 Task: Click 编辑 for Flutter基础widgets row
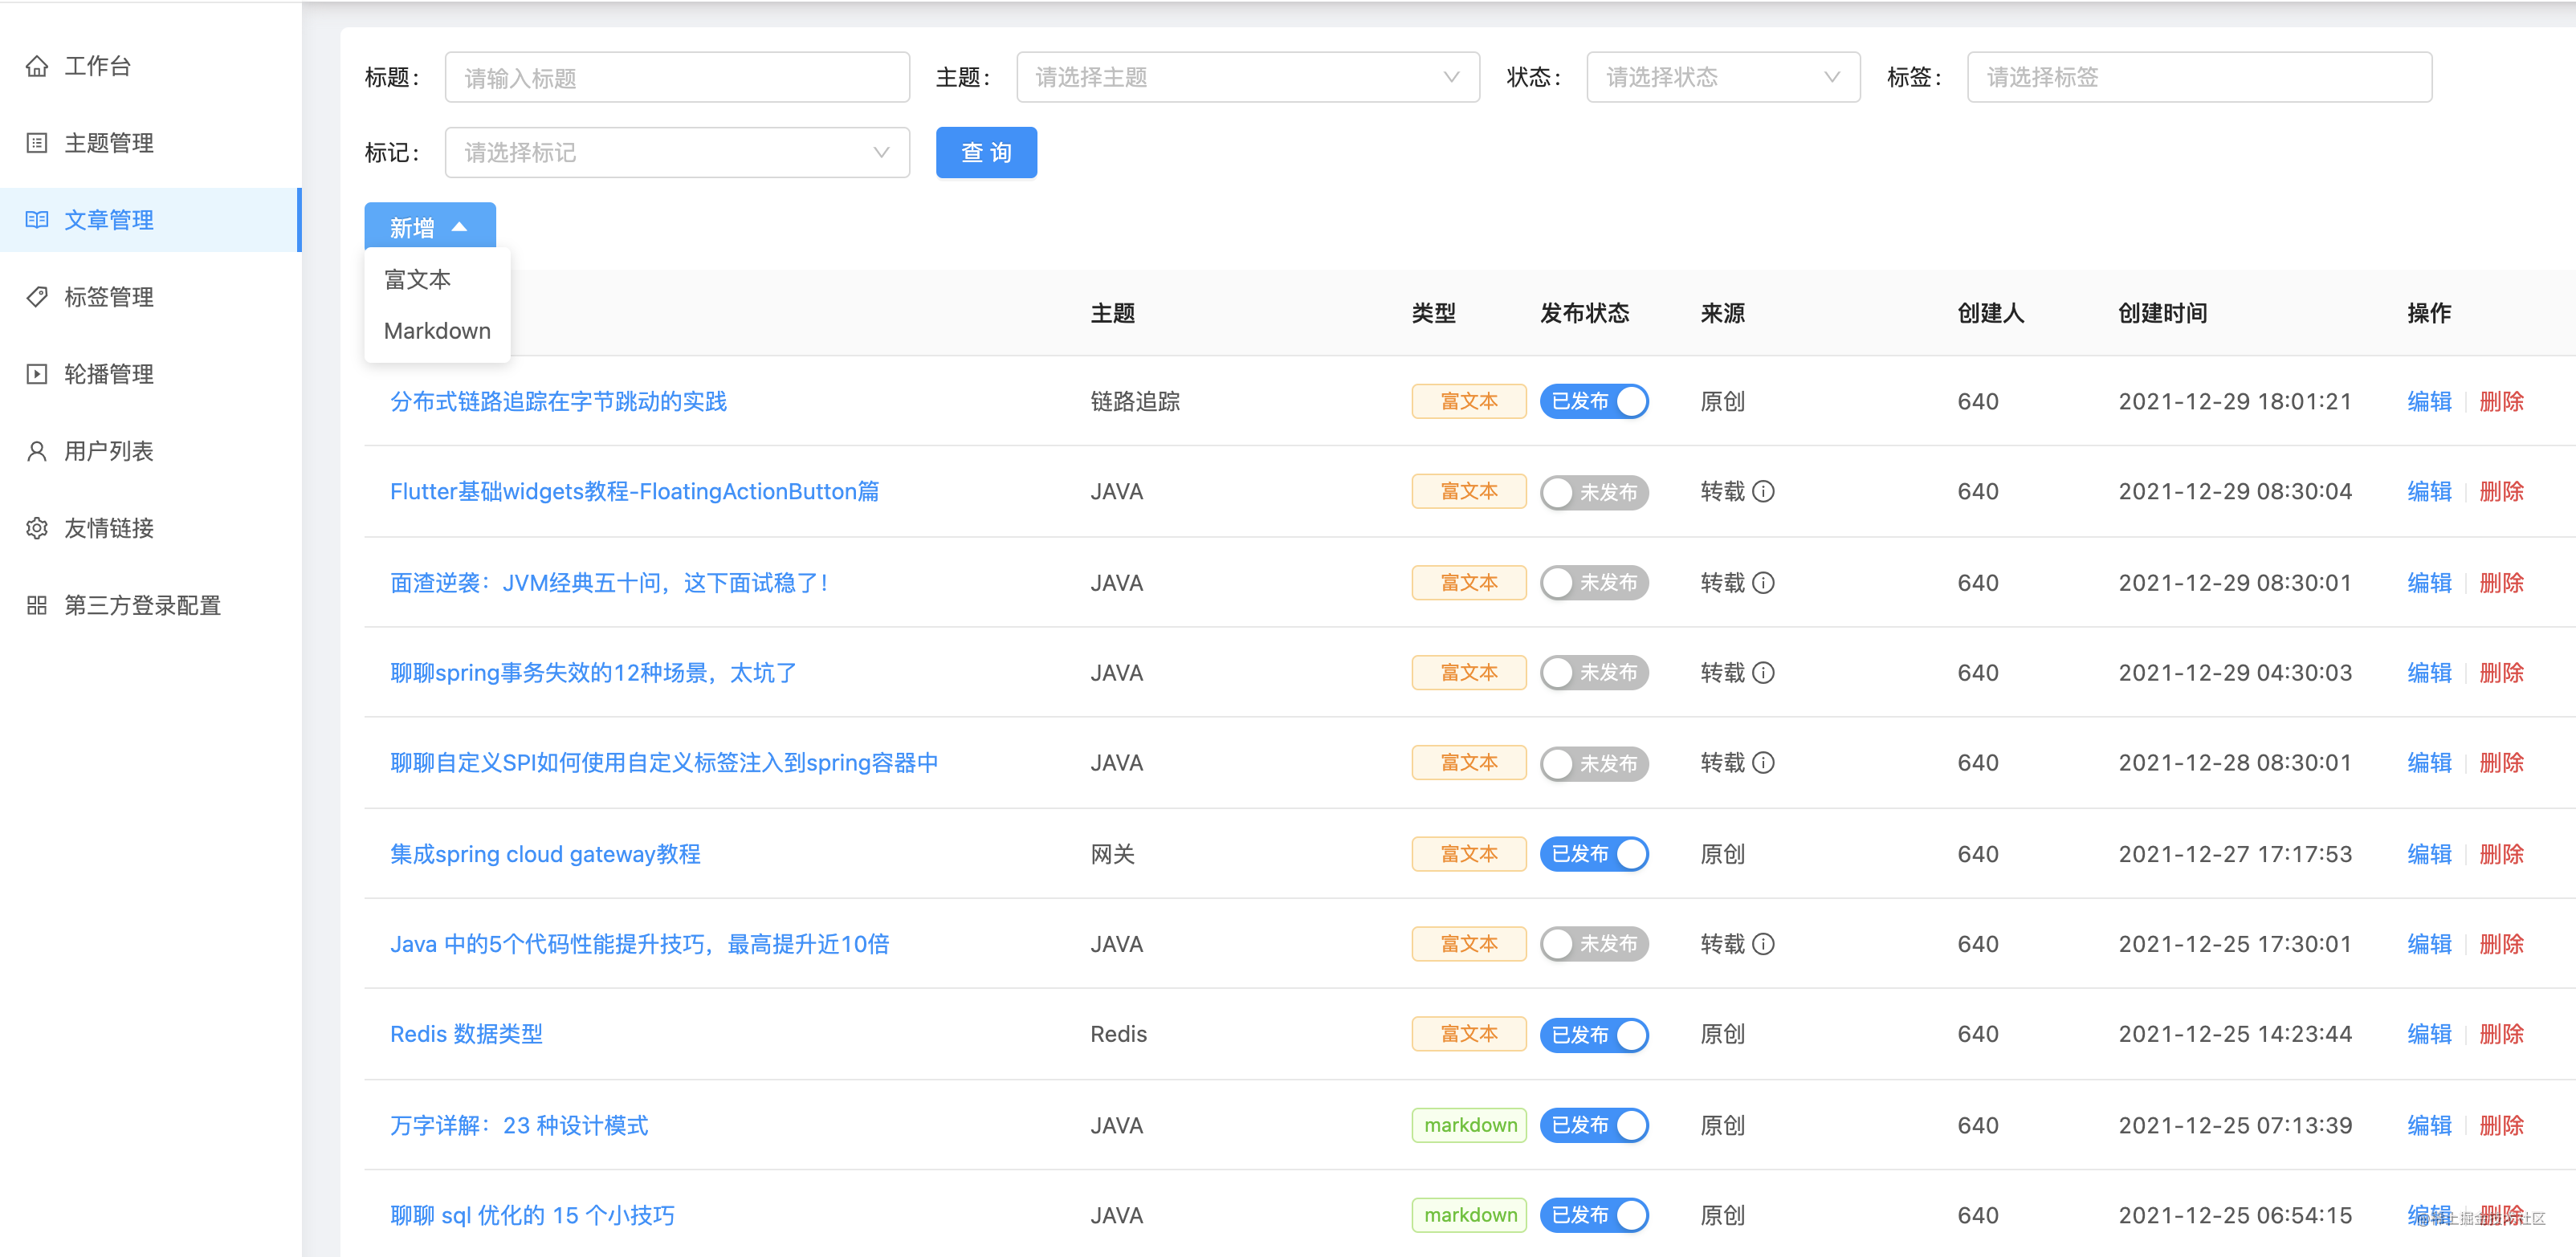click(2429, 492)
